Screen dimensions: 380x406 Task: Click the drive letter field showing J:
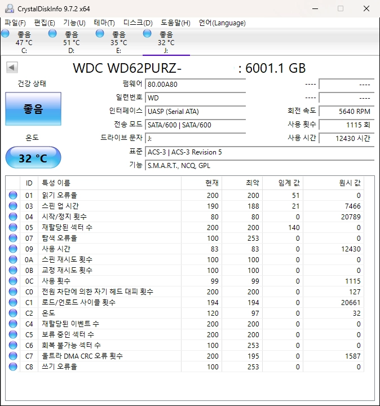pos(196,139)
